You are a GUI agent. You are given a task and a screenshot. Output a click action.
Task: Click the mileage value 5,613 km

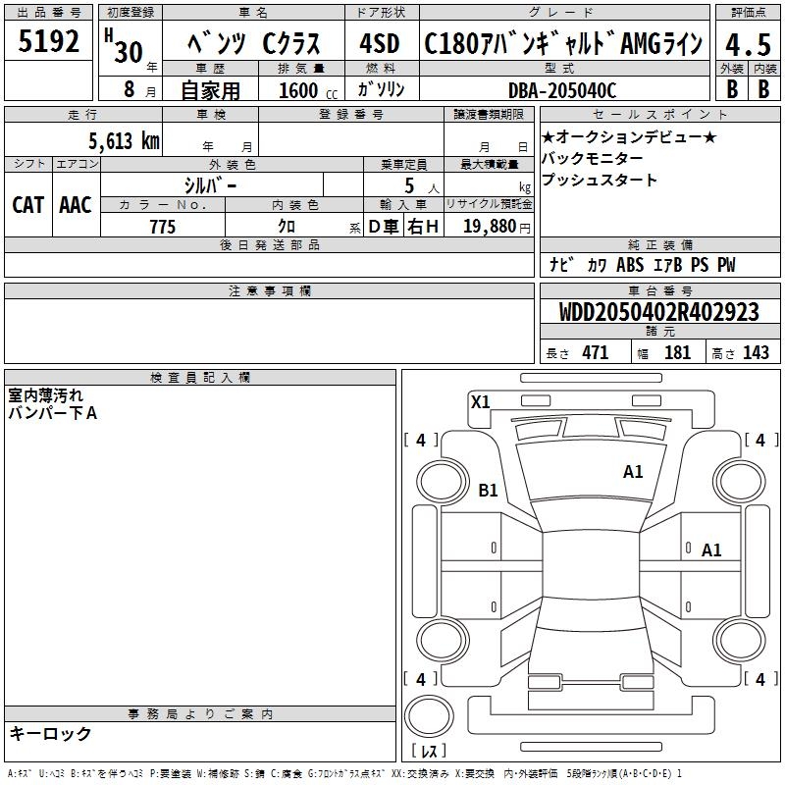[x=124, y=141]
